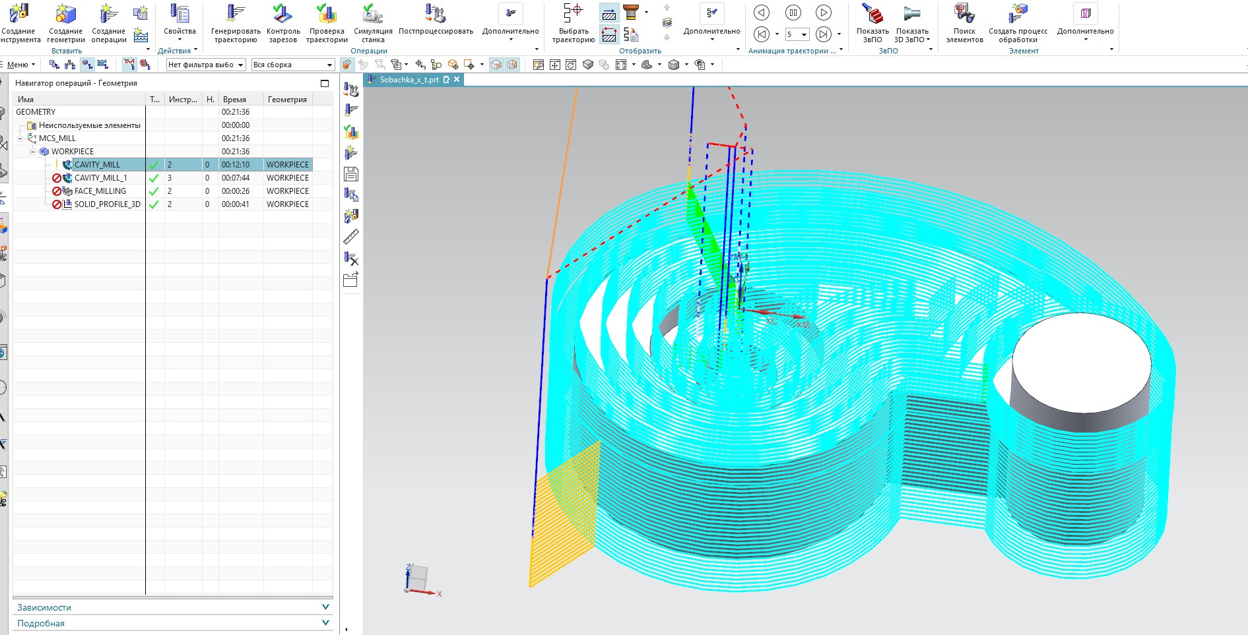1248x635 pixels.
Task: Select the CAVITY_MILL_1 operation
Action: [100, 178]
